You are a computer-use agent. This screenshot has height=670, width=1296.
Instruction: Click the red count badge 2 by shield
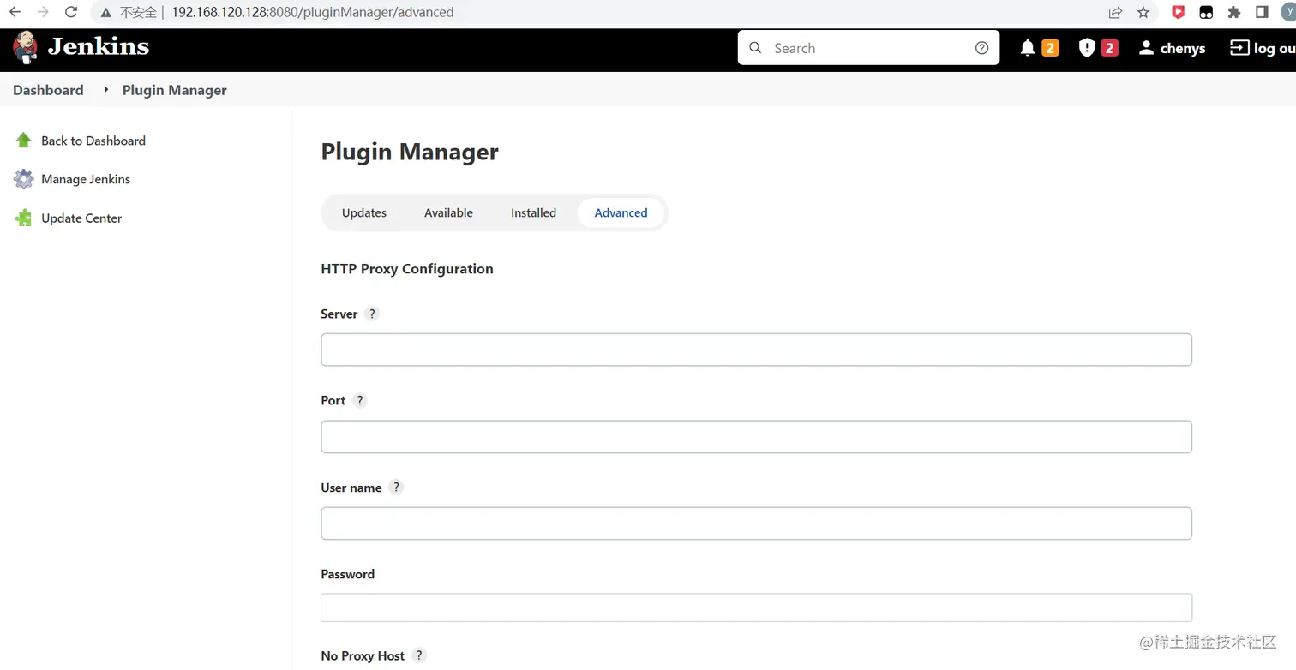point(1109,48)
